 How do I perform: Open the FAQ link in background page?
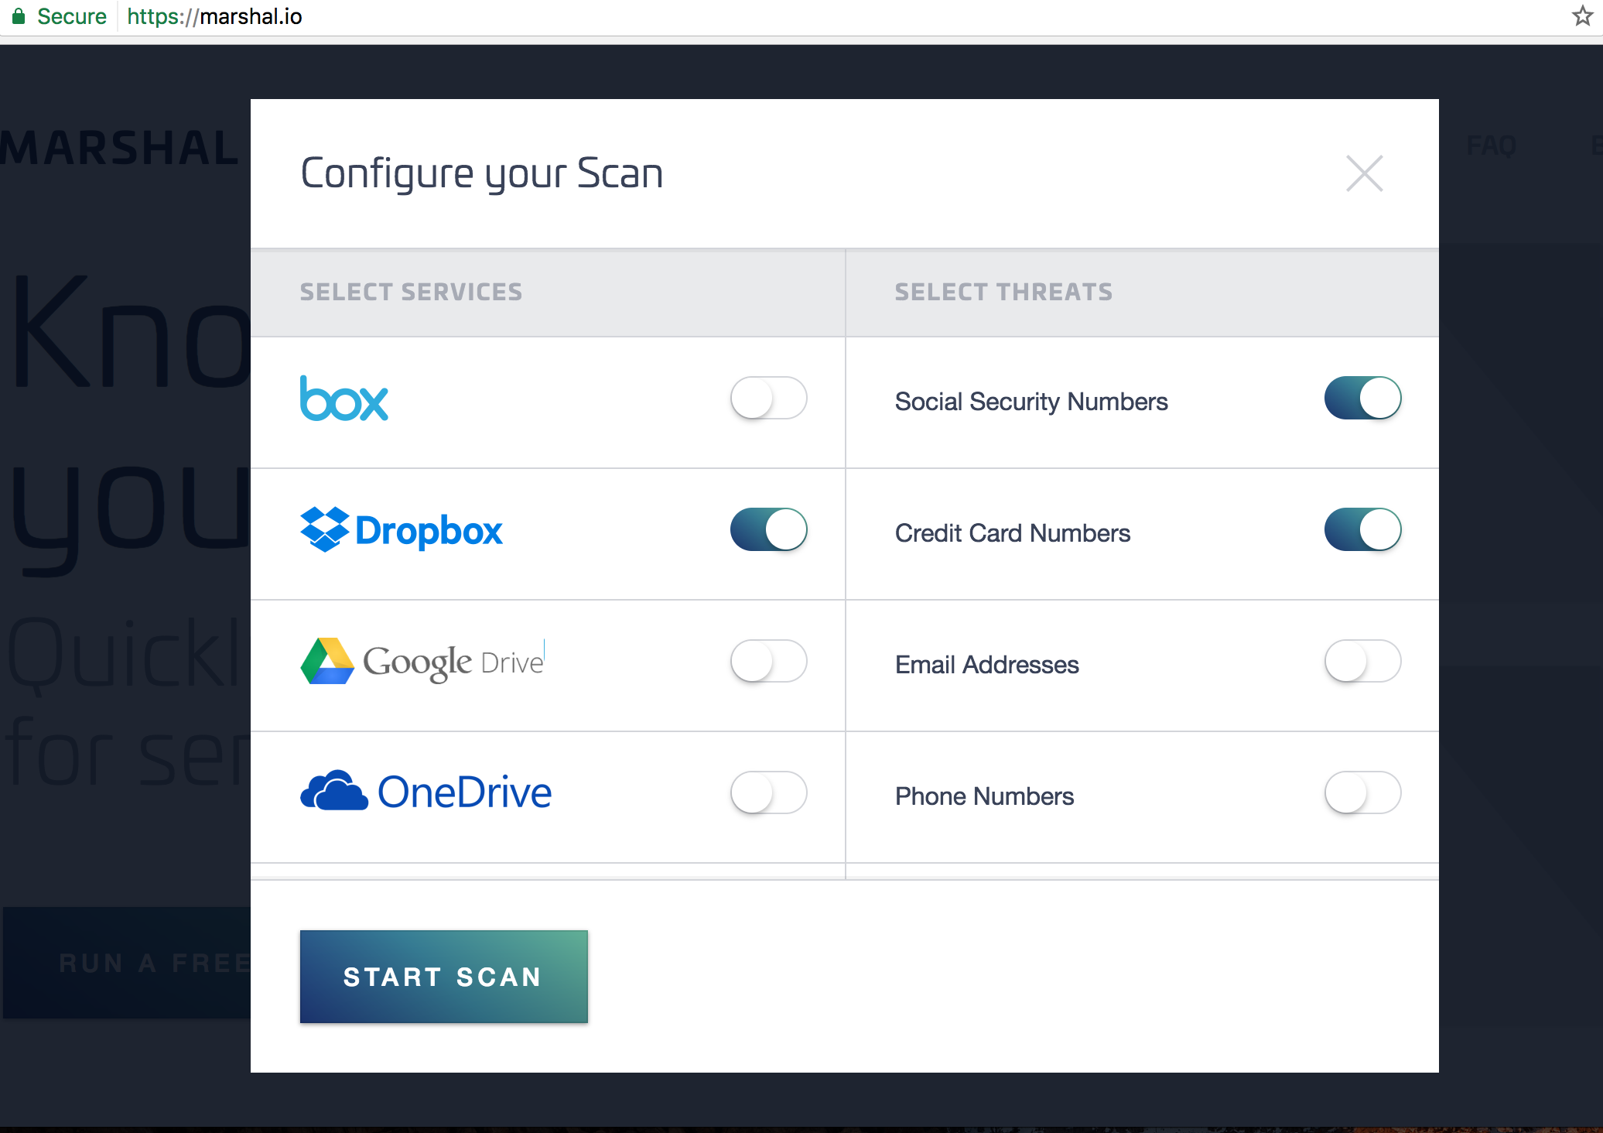tap(1491, 145)
